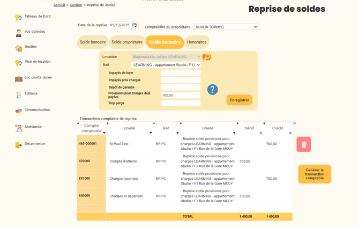Screen dimensions: 359x227
Task: Switch to Honoraires tab
Action: (x=197, y=42)
